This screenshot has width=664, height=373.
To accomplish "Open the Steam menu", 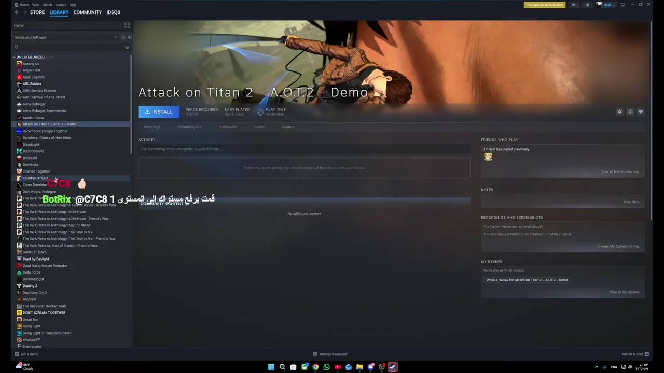I will point(24,5).
